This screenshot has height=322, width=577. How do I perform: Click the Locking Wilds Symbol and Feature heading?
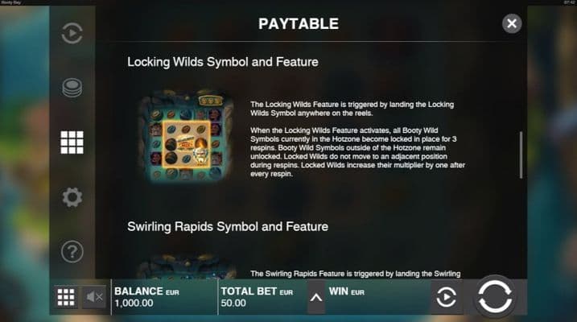pos(223,62)
